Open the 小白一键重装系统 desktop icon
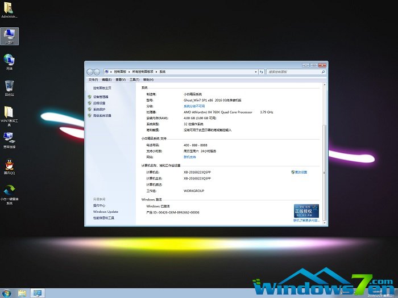This screenshot has height=298, width=398. [x=10, y=195]
